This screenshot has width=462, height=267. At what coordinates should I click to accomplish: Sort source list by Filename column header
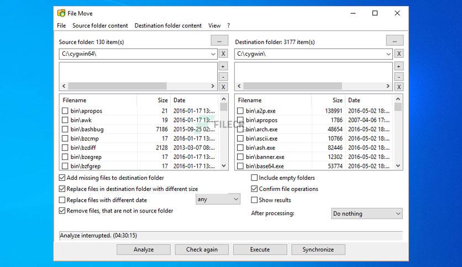tap(98, 100)
